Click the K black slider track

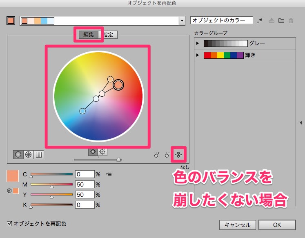pyautogui.click(x=51, y=205)
